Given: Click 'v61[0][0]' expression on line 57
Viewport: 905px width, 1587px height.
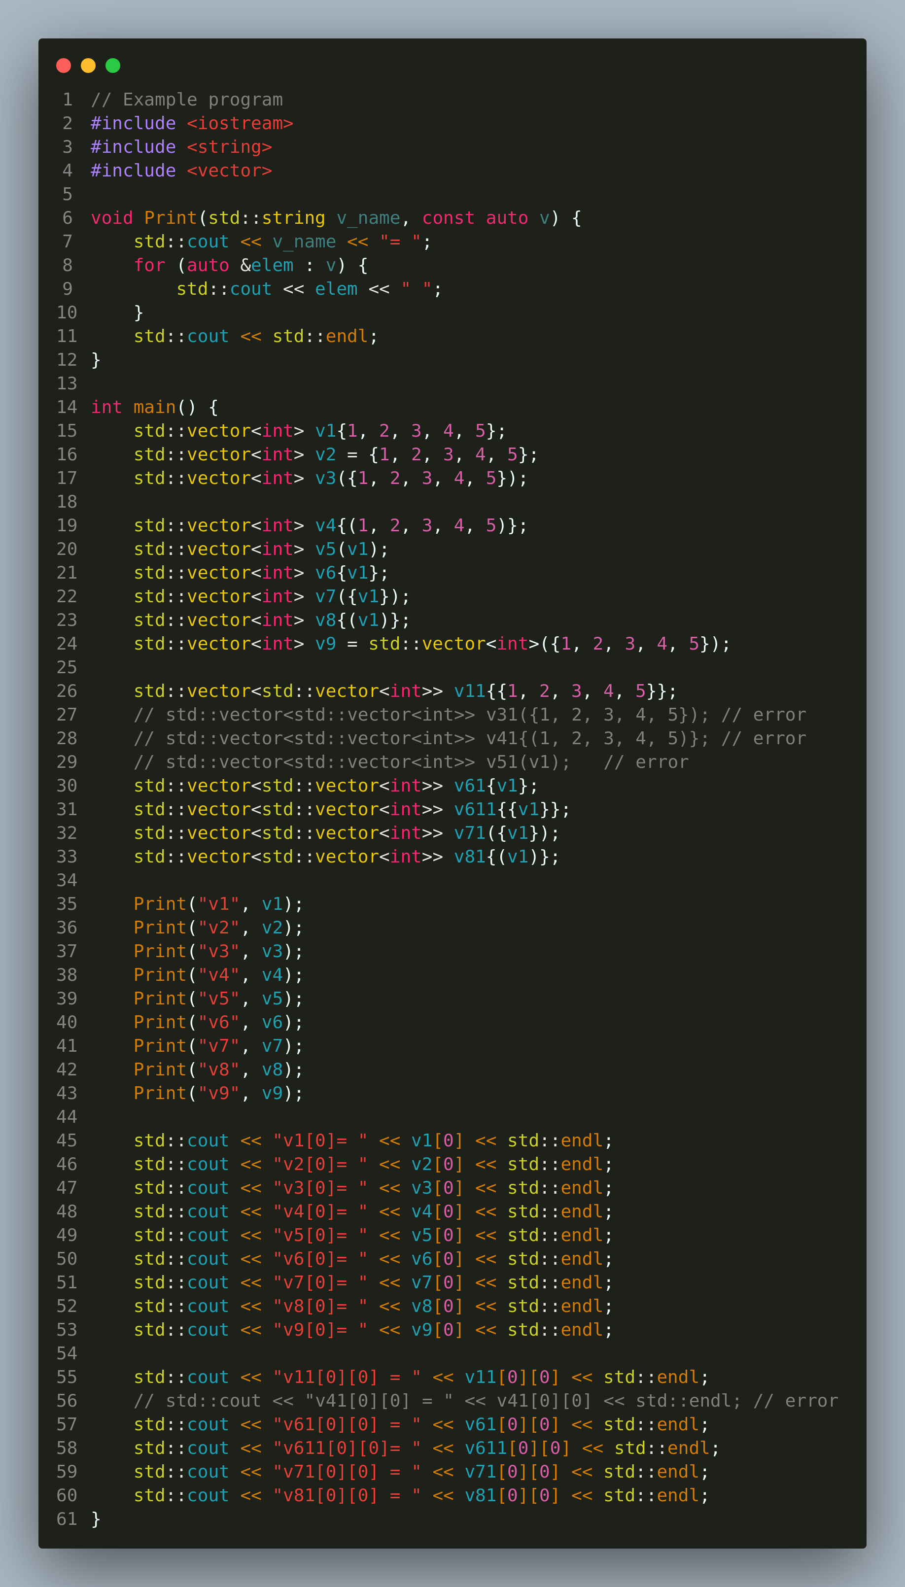Looking at the screenshot, I should (x=513, y=1424).
